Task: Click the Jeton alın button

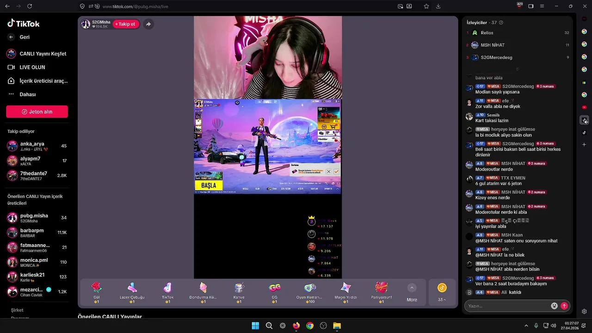Action: [x=37, y=111]
